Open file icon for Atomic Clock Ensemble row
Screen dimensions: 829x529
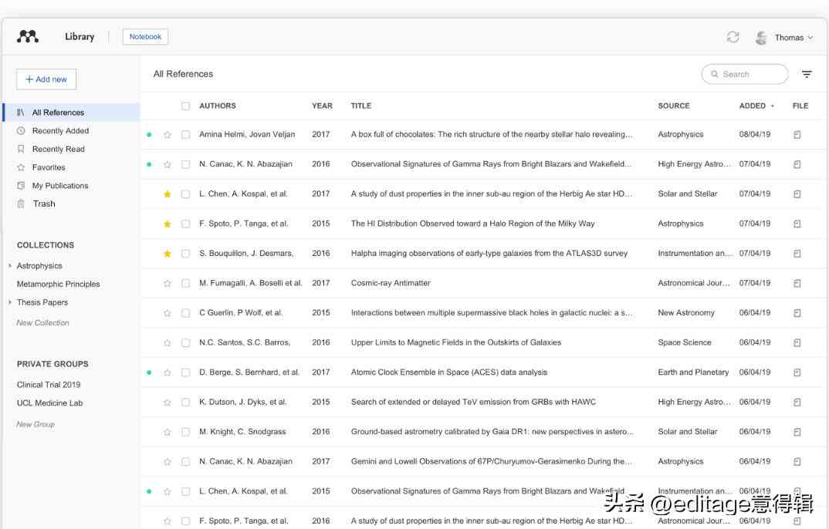point(797,372)
